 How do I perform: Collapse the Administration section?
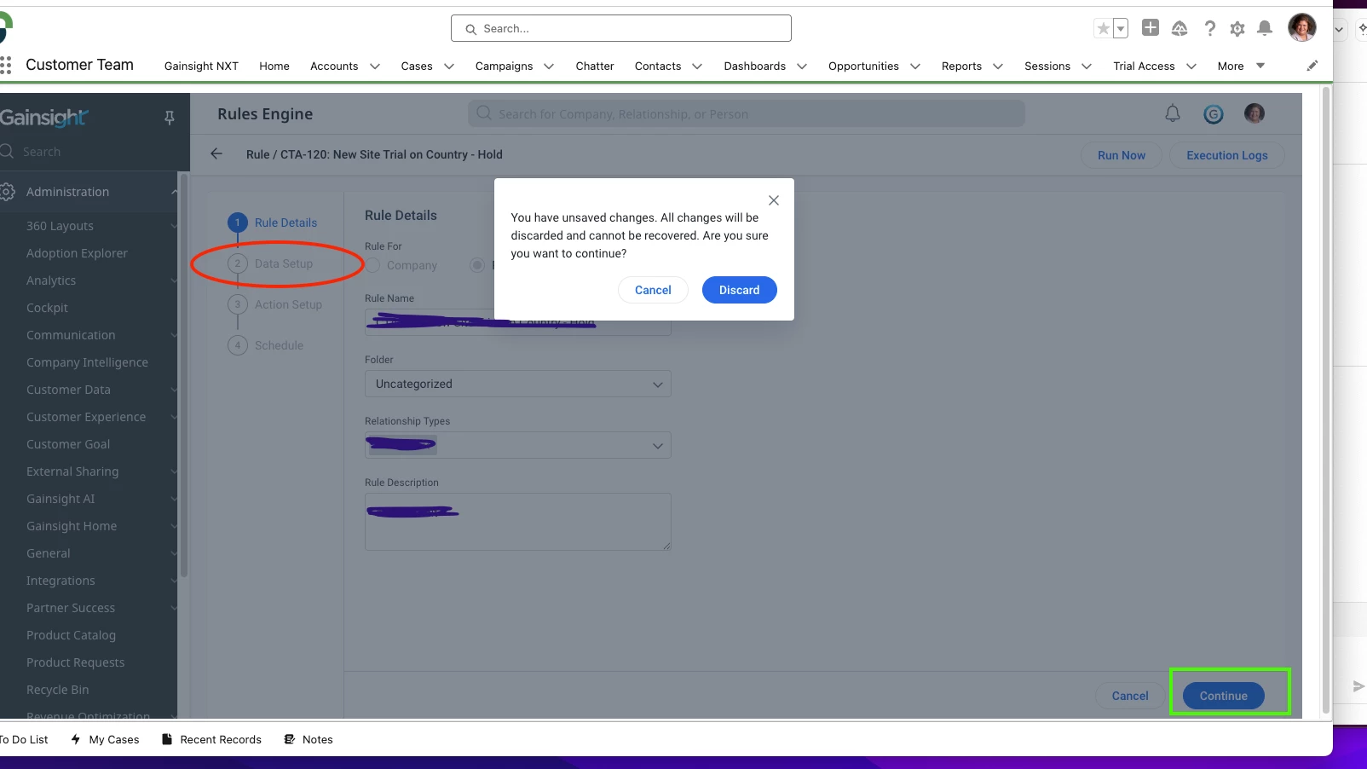(x=174, y=192)
